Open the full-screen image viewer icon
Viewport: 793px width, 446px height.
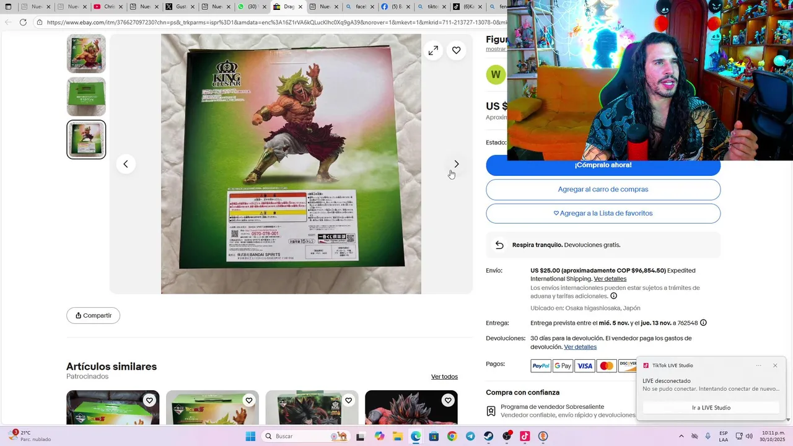point(434,50)
